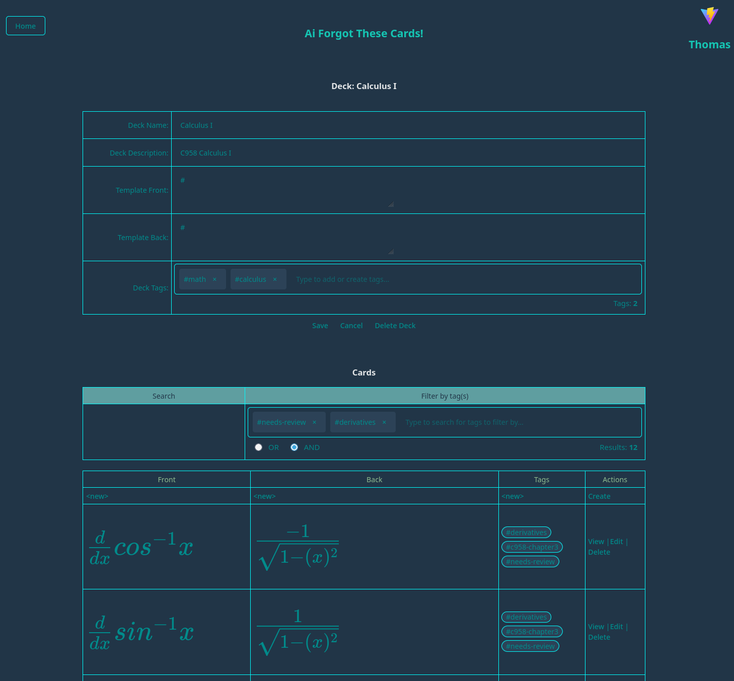
Task: Click the Vite lightning logo icon
Action: [709, 16]
